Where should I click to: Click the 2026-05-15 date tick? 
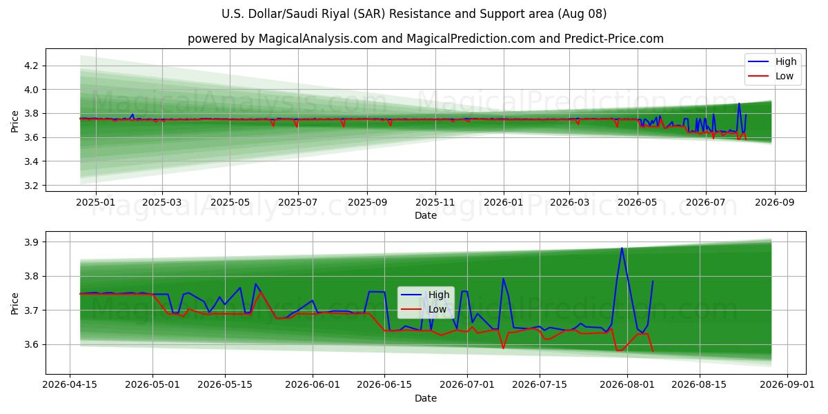coord(225,386)
